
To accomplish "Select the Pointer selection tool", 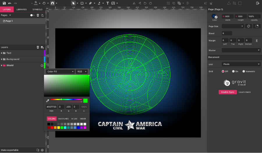I will click(x=73, y=3).
